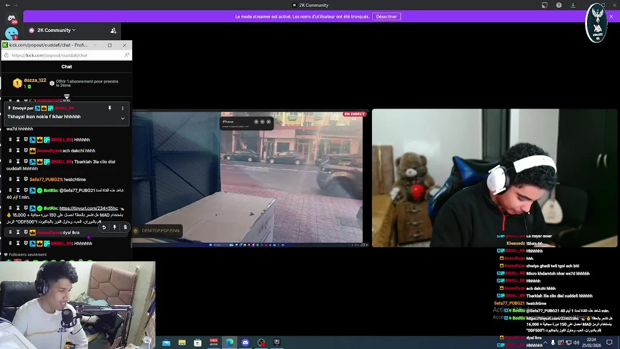Open File Explorer from taskbar
620x349 pixels.
point(182,343)
